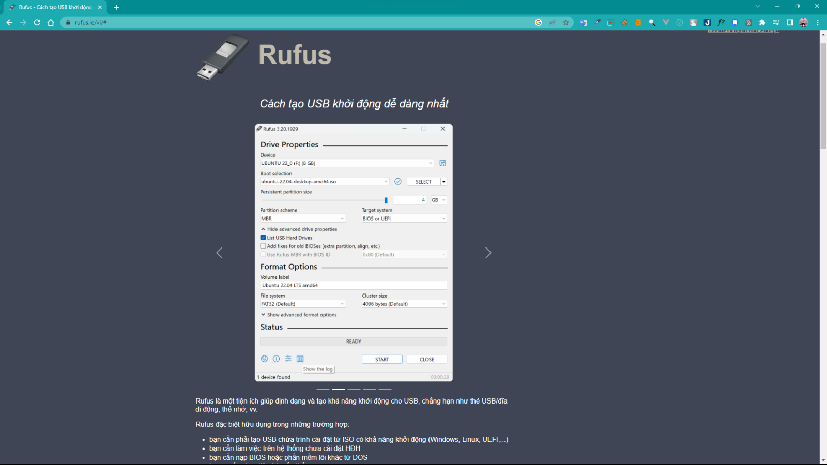Open Rufus settings sliders icon
The image size is (827, 465).
pyautogui.click(x=288, y=359)
